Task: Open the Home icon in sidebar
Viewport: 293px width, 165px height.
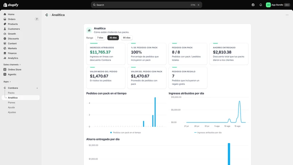Action: [x=5, y=14]
